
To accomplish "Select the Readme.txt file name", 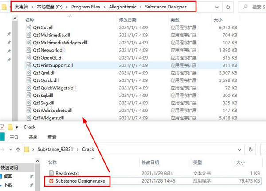I will click(67, 173).
